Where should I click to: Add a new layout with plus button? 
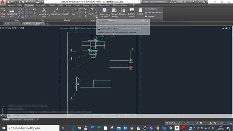[37, 119]
